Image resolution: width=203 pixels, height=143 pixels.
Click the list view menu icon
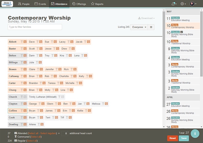(151, 27)
